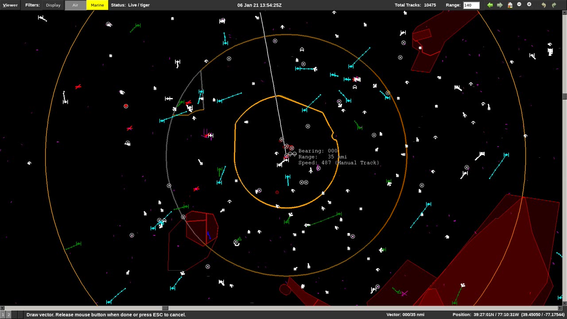Click the horizontal scrollbar left arrow
Viewport: 567px width, 319px height.
2,308
